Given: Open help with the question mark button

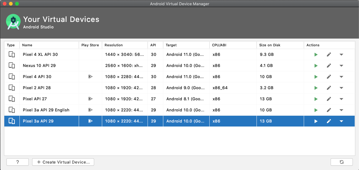Looking at the screenshot, I should point(18,162).
